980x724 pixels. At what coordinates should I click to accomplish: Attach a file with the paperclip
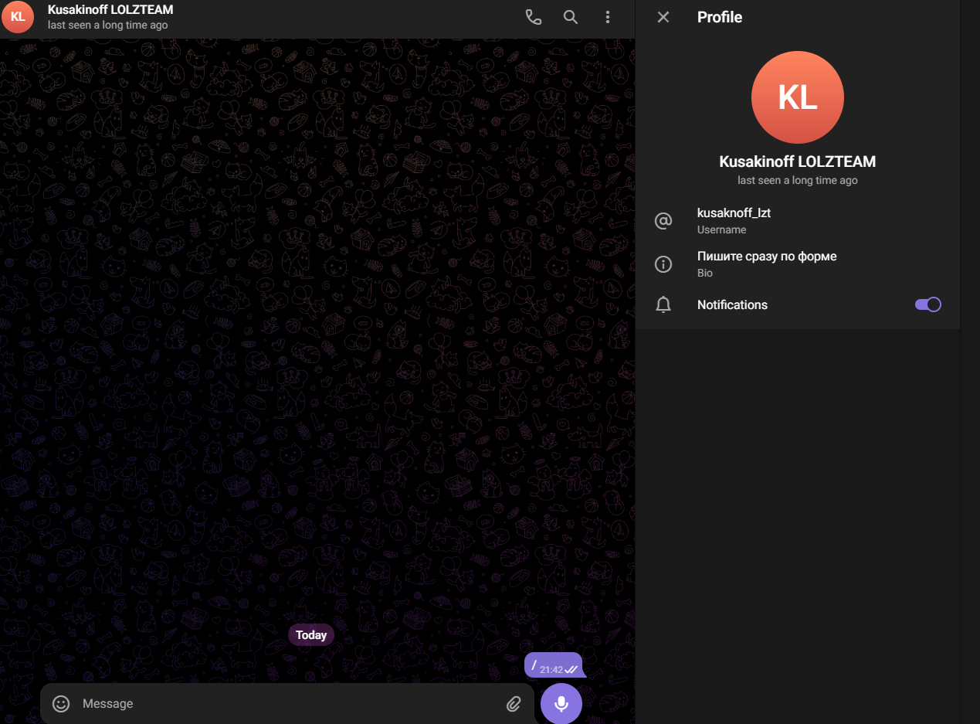tap(514, 704)
